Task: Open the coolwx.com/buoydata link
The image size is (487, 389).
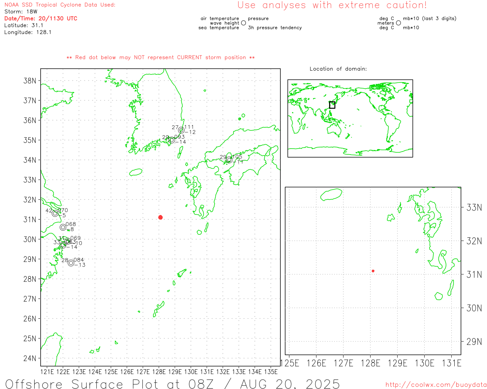Action: tap(436, 385)
